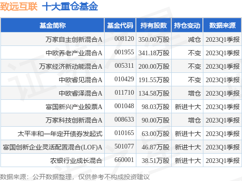The height and width of the screenshot is (181, 242).
Task: Click fund code 011710
Action: coord(124,93)
